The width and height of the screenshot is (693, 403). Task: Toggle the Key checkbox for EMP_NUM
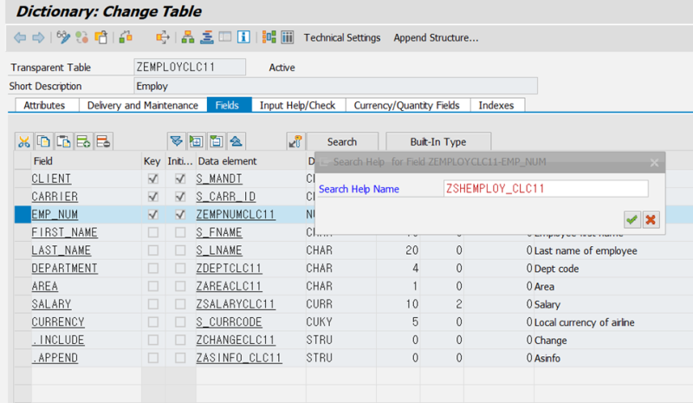click(153, 215)
